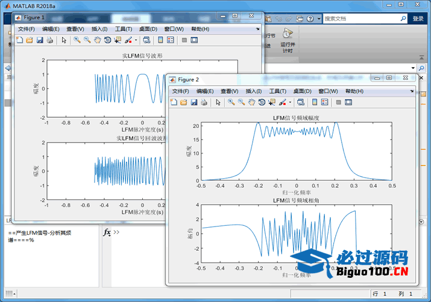Click Open File folder icon in Figure 1
This screenshot has width=431, height=302.
pos(29,40)
